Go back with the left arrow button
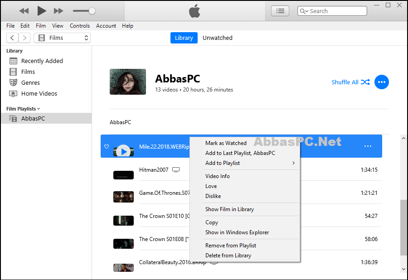The image size is (408, 280). pyautogui.click(x=12, y=38)
